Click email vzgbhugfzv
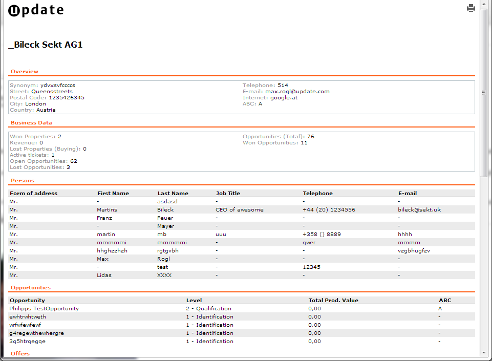 click(x=414, y=250)
